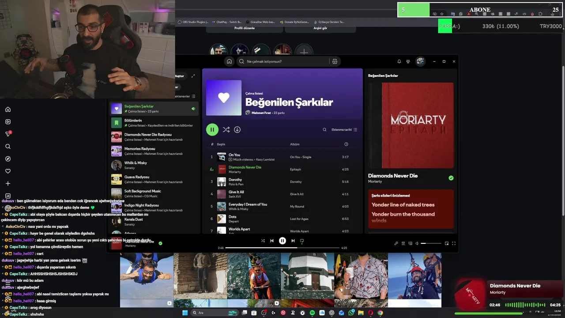
Task: Skip to next track in player bar
Action: (293, 241)
